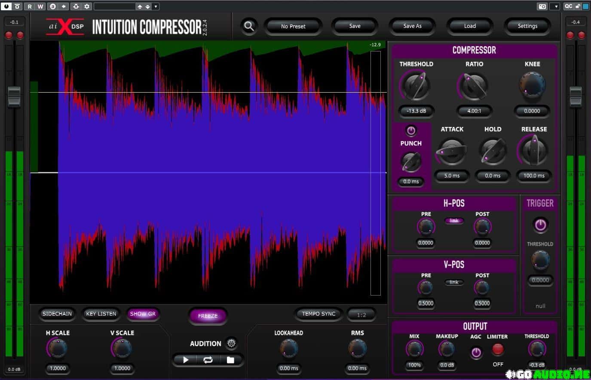
Task: Enable the Key Listen button
Action: click(101, 314)
